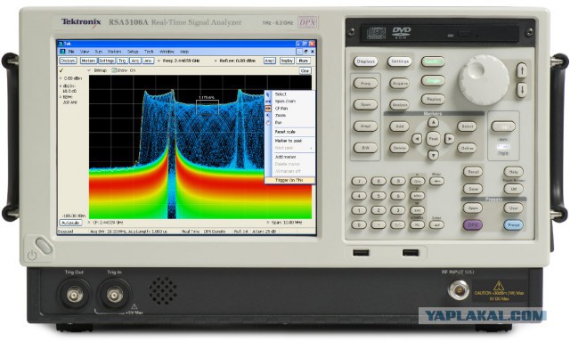
Task: Open the Tools menu
Action: pyautogui.click(x=149, y=52)
